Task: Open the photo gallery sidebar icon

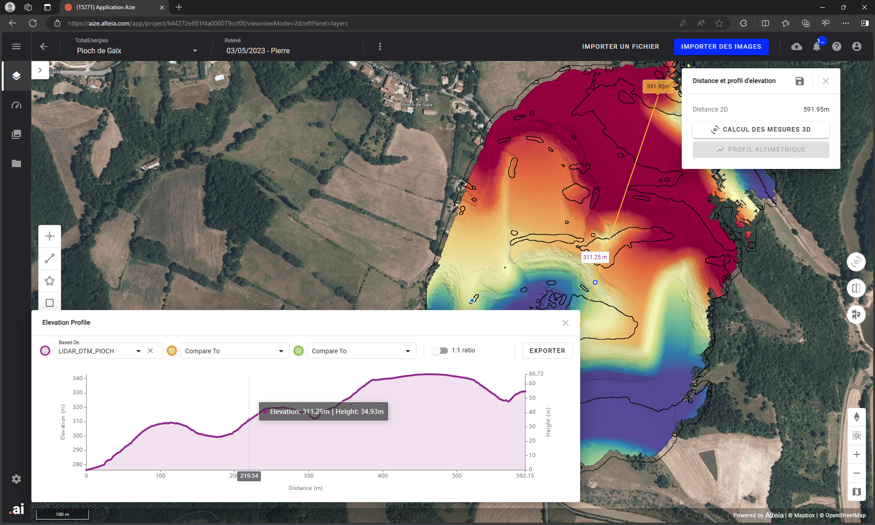Action: (x=16, y=134)
